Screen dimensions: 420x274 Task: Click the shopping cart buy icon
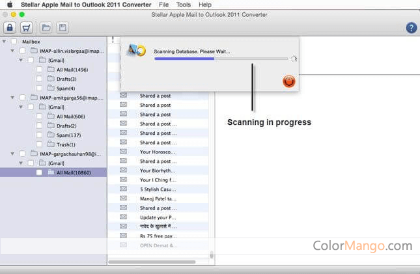pos(27,27)
